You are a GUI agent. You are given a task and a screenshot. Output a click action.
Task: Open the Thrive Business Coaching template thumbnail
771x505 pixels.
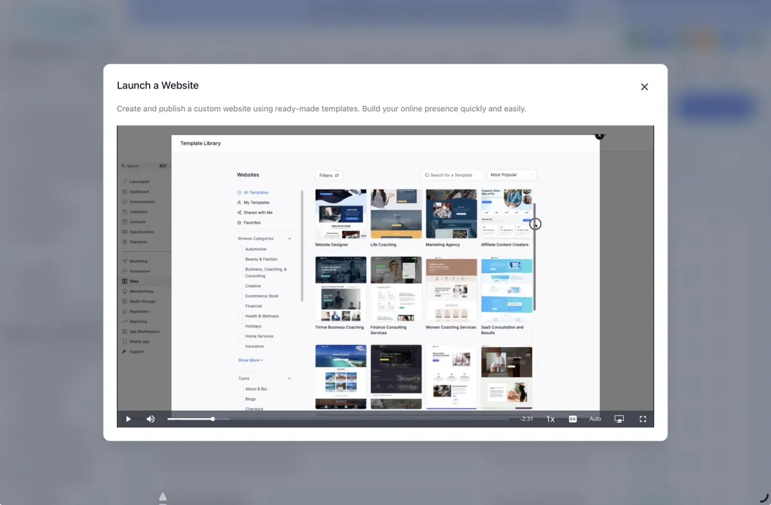[x=341, y=289]
